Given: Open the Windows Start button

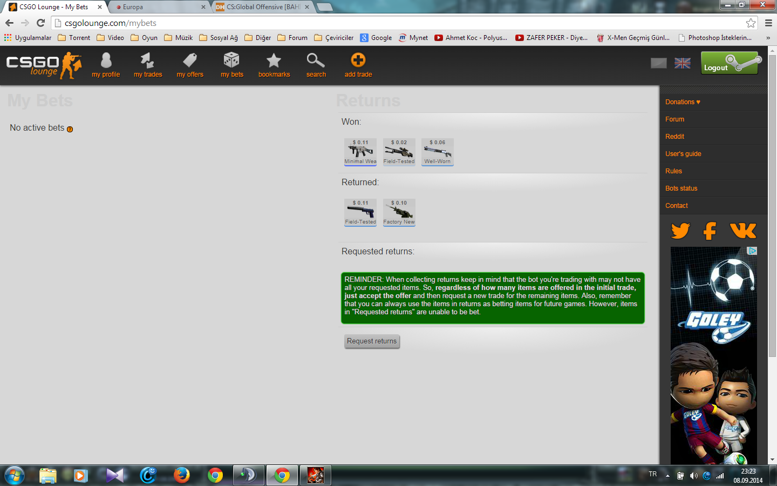Looking at the screenshot, I should click(14, 475).
